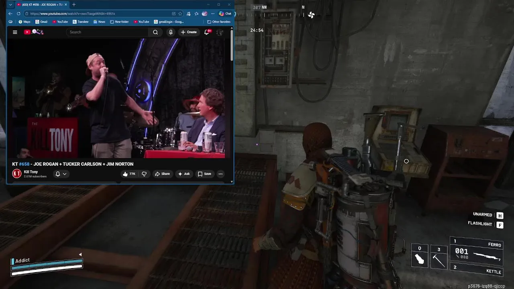Click the Unarmed H key prompt in game
Image resolution: width=514 pixels, height=289 pixels.
pos(500,216)
